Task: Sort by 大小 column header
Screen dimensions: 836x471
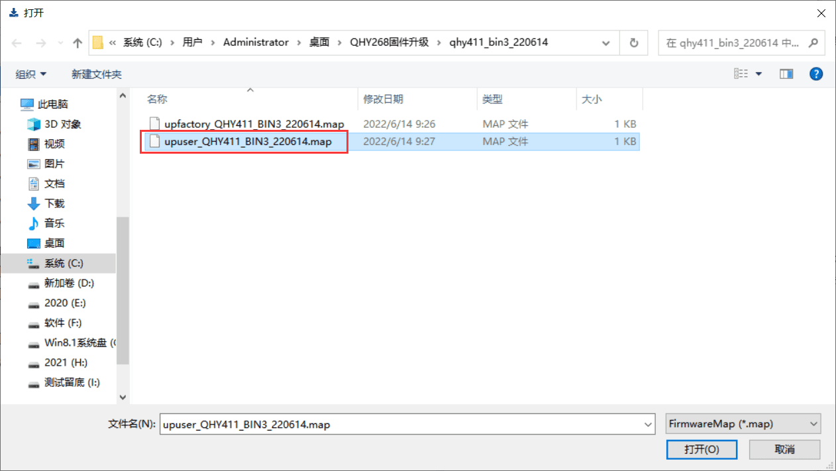Action: pos(592,99)
